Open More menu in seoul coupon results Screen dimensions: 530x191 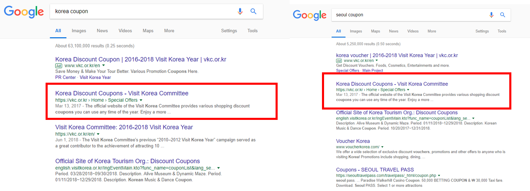tap(432, 31)
